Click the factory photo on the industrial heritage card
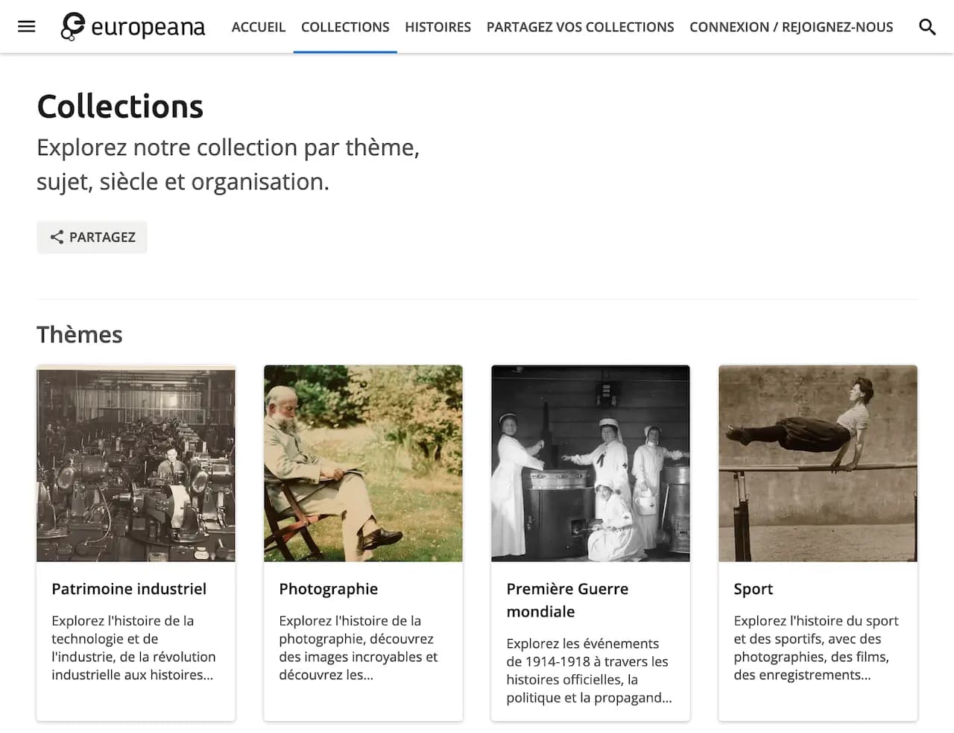 tap(136, 462)
